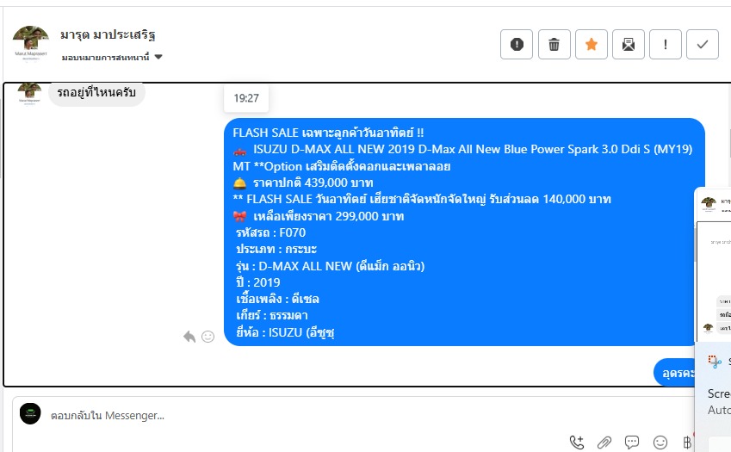React to FLASH SALE message with smiley icon
The image size is (731, 452).
coord(208,336)
